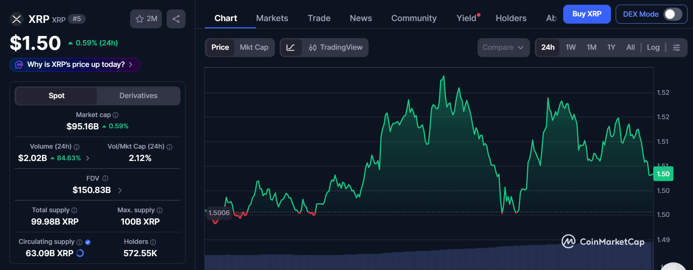
Task: Open the Holders tab
Action: (511, 18)
